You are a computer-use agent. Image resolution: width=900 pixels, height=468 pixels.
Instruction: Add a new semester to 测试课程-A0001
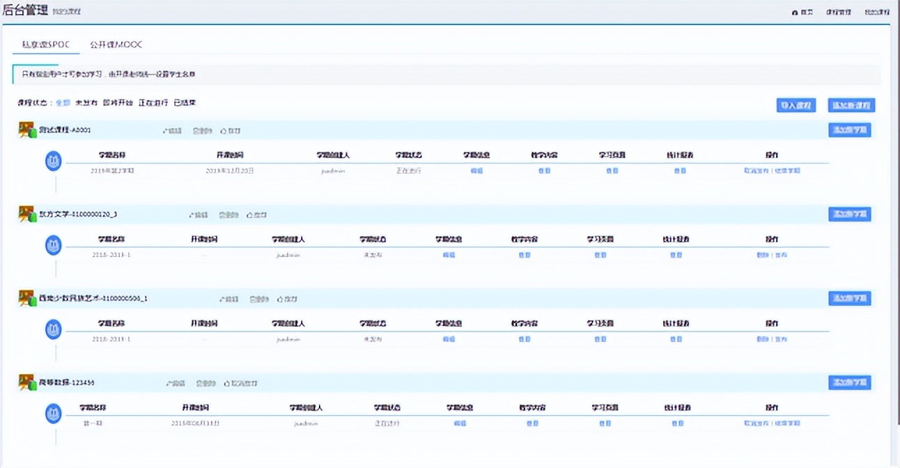tap(849, 130)
